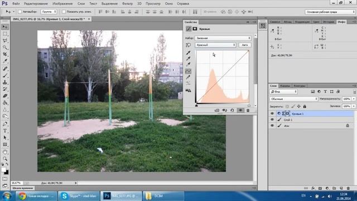Click the Авто button in Curves
357x201 pixels.
pos(245,45)
